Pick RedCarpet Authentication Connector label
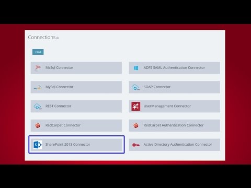This screenshot has width=251, height=188. click(174, 125)
